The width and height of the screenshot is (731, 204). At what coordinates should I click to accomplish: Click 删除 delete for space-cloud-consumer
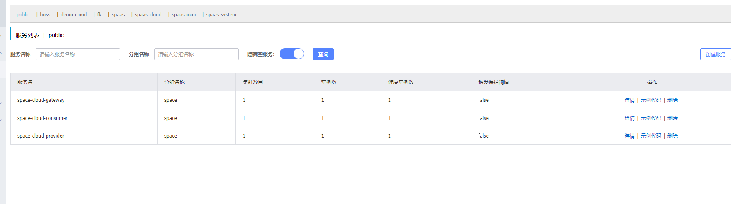(673, 118)
